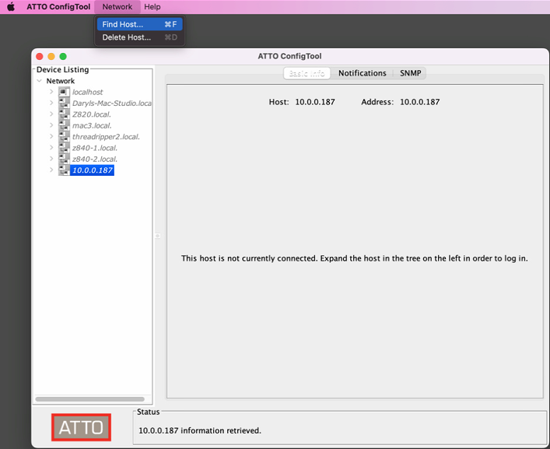This screenshot has width=550, height=449.
Task: Expand the Z820.local. host node
Action: pyautogui.click(x=51, y=114)
